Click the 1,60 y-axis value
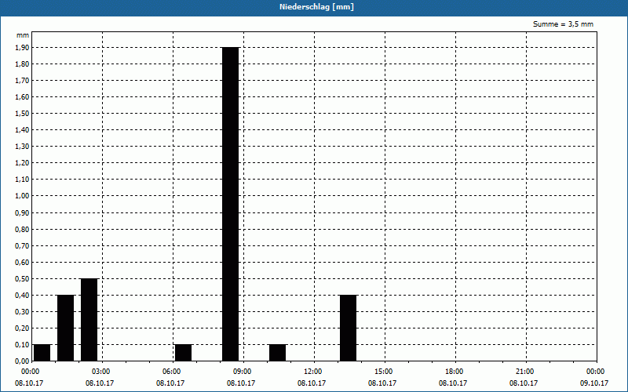The height and width of the screenshot is (392, 628). [22, 97]
